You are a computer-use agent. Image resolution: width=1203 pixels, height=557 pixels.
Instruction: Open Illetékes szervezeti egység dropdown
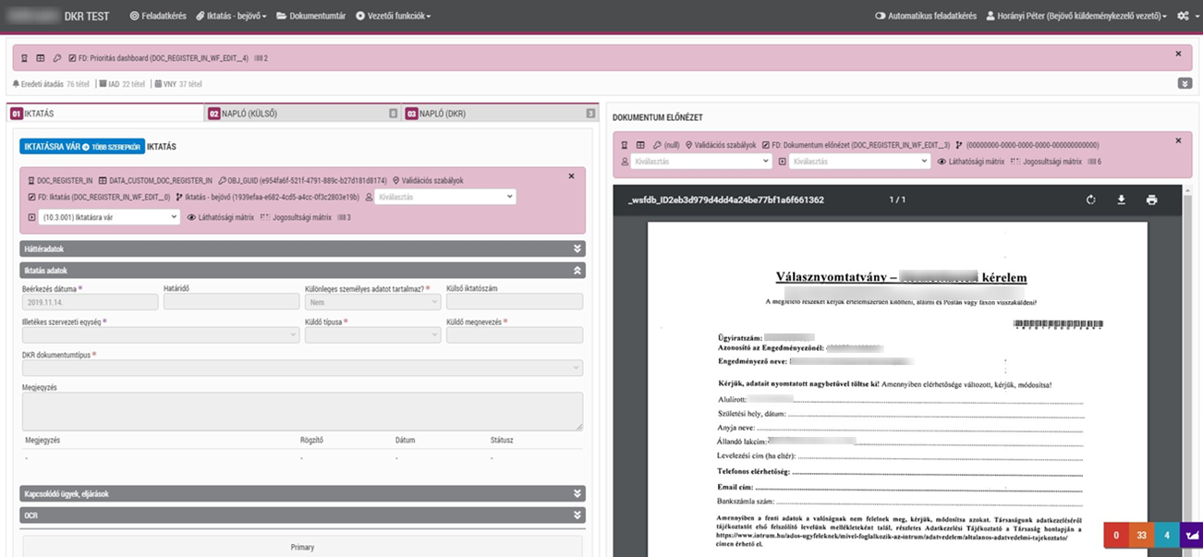coord(161,334)
